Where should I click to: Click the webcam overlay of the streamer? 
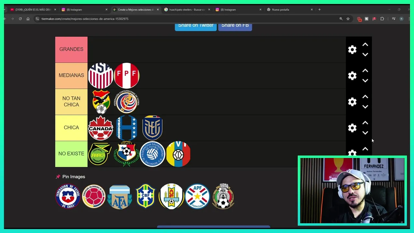(x=352, y=191)
